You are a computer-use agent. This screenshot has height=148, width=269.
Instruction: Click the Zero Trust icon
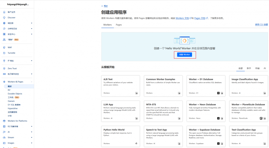coord(4,68)
